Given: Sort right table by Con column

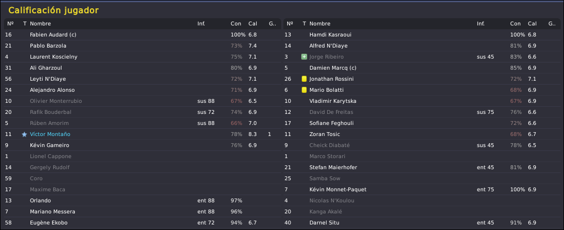Looking at the screenshot, I should [515, 24].
